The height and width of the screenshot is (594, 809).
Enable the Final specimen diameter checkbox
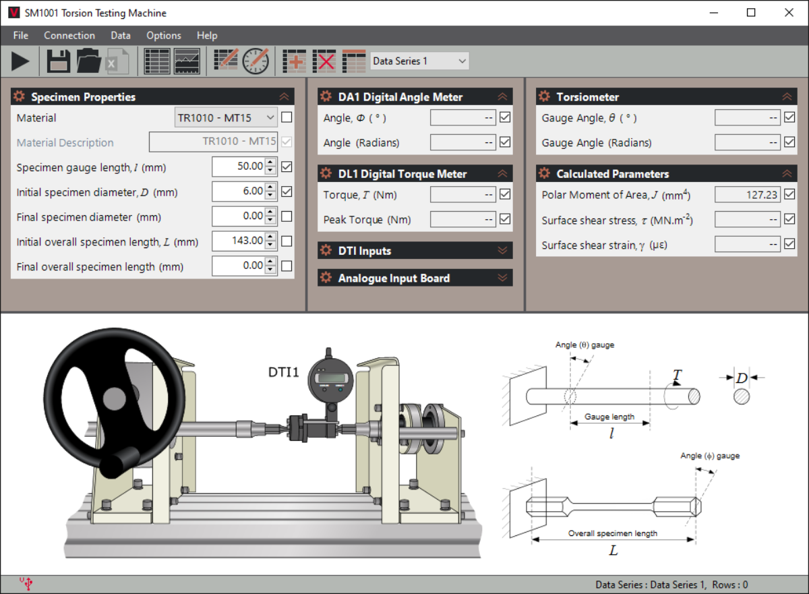tap(287, 216)
